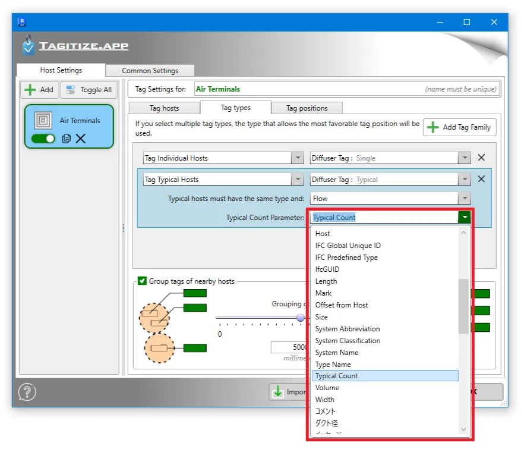This screenshot has width=524, height=455.
Task: Disable the Air Terminals green toggle switch
Action: [43, 139]
